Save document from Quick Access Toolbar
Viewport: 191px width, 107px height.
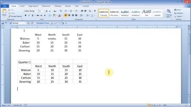click(2, 23)
